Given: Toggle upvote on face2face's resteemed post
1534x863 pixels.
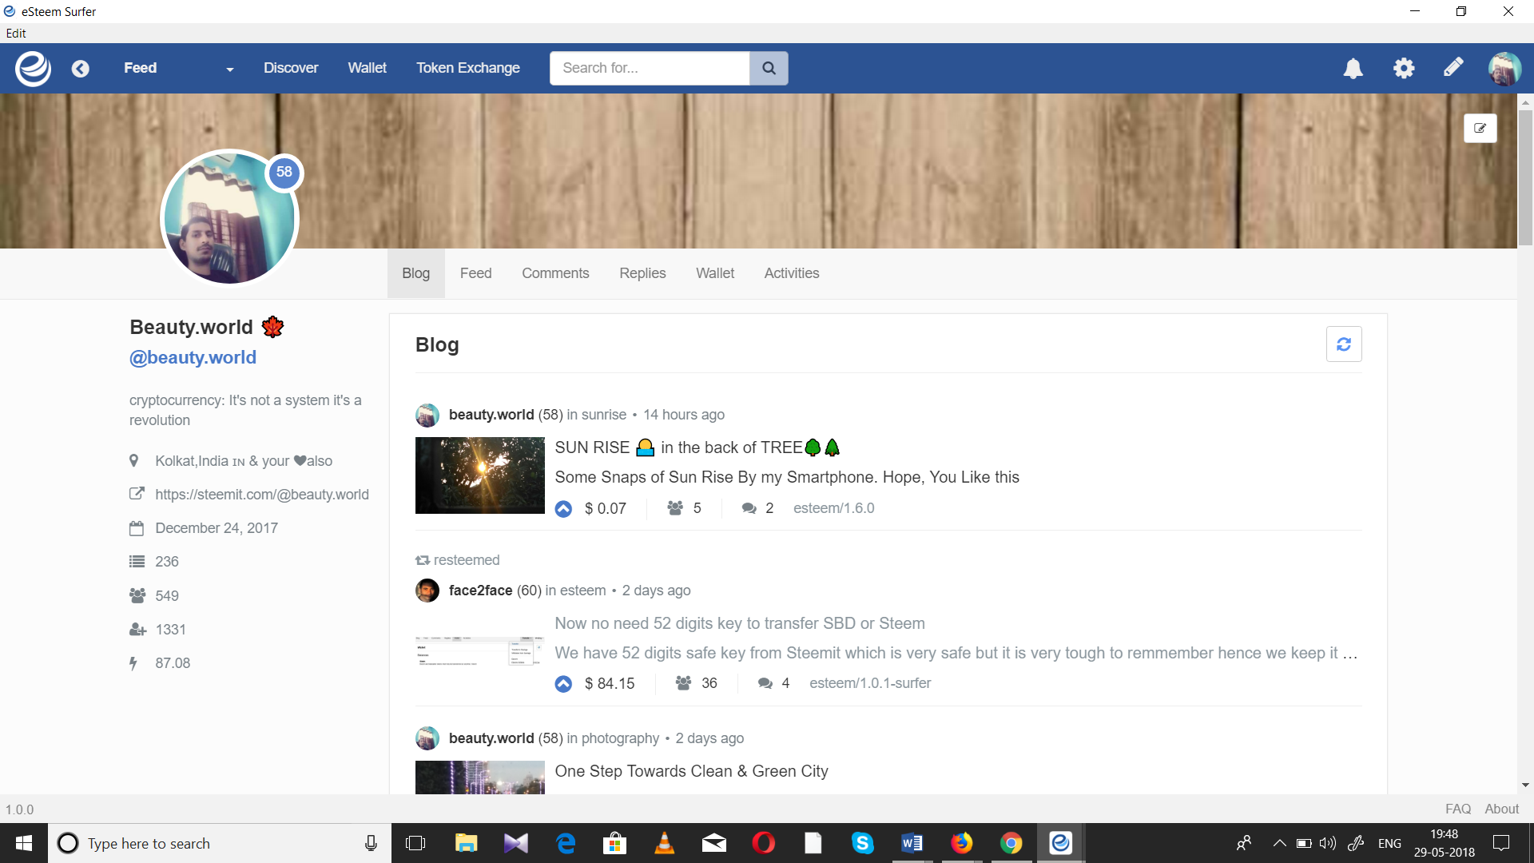Looking at the screenshot, I should click(x=564, y=684).
